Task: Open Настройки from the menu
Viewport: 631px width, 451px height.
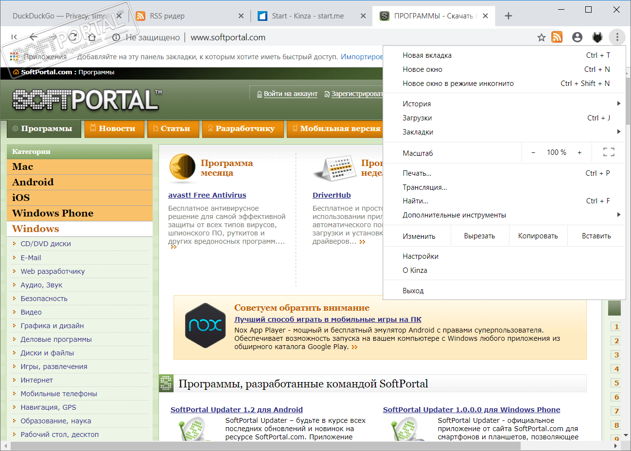Action: (504, 256)
